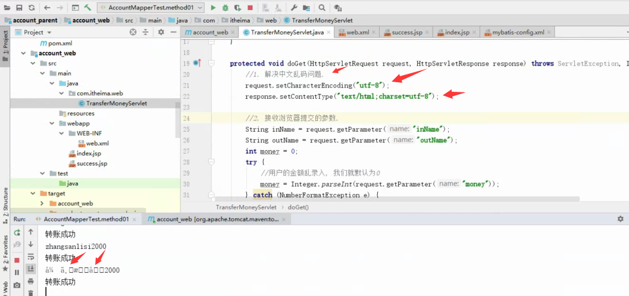The image size is (629, 296).
Task: Start debugging with the green bug icon
Action: (x=226, y=8)
